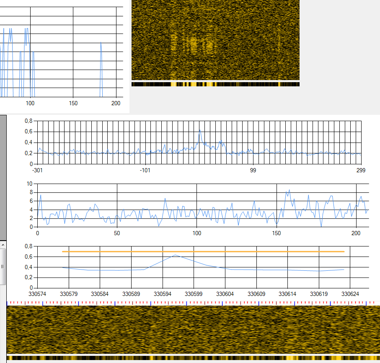Click the axis label "330614"

[287, 294]
